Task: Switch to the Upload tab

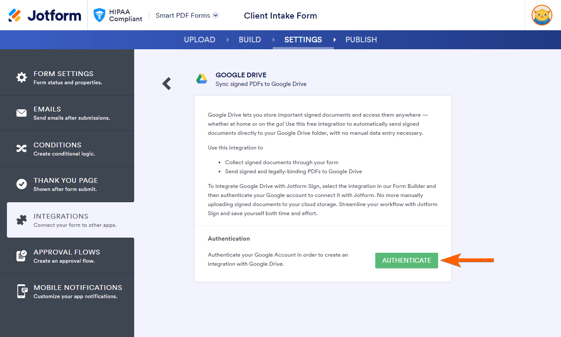Action: (x=200, y=40)
